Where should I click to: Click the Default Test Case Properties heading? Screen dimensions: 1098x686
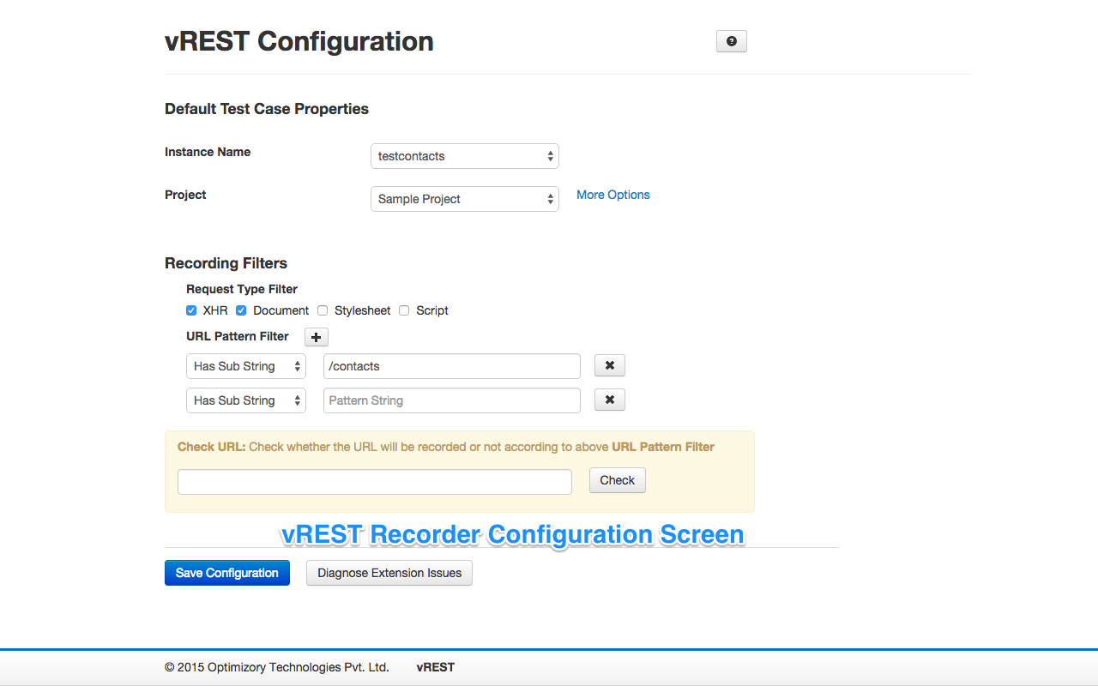click(x=267, y=109)
